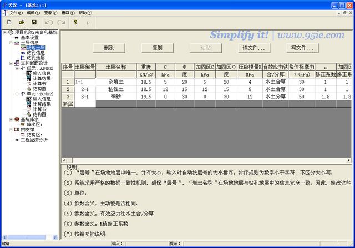Screen dimensions: 355x248
Task: Open the 文件 menu
Action: tap(16, 12)
